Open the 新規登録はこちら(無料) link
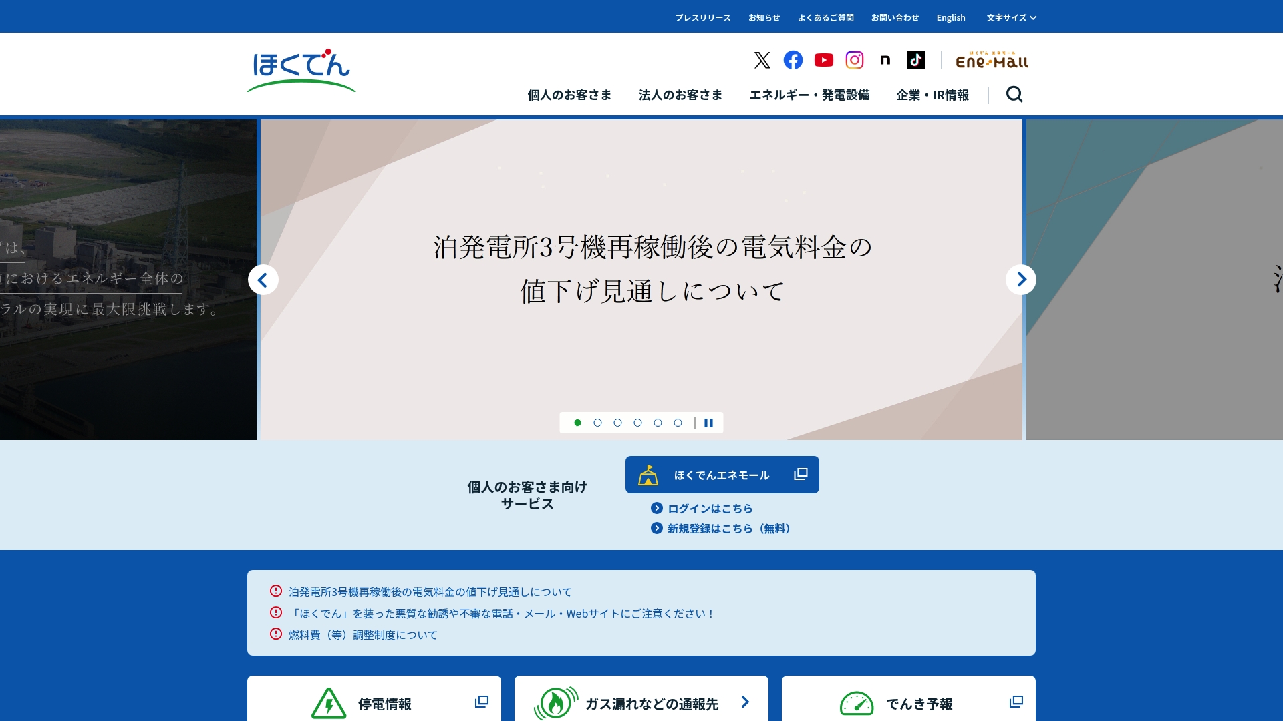Screen dimensions: 1283x721 click(723, 529)
